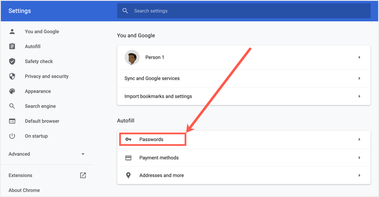The height and width of the screenshot is (197, 379).
Task: Select On startup in the sidebar
Action: click(36, 136)
